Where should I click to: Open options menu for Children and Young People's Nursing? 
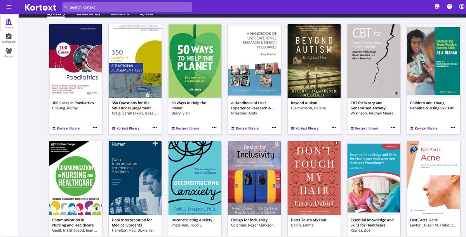point(453,128)
